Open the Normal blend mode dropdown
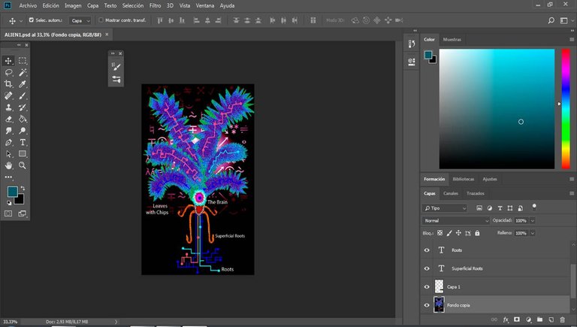The width and height of the screenshot is (577, 327). (455, 220)
